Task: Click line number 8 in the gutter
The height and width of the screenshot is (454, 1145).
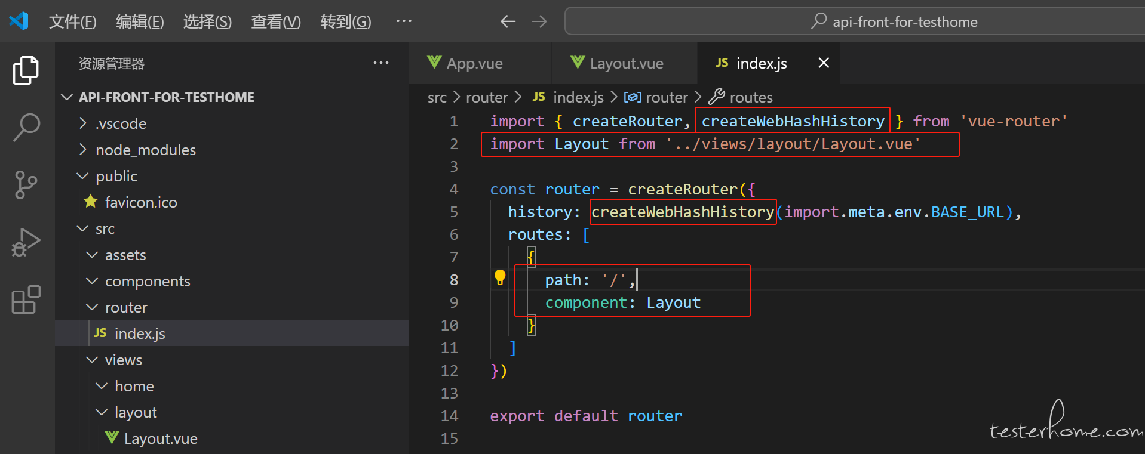Action: click(454, 280)
